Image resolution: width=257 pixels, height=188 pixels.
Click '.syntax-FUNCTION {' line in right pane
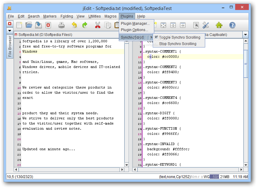[x=162, y=128]
